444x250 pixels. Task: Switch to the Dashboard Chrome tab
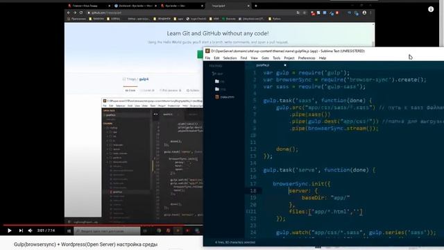(x=135, y=6)
